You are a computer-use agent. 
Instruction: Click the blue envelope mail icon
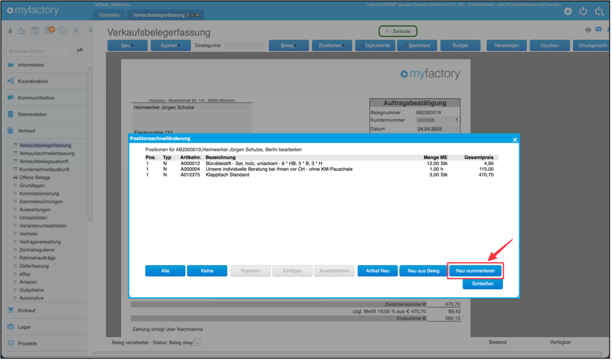click(x=598, y=29)
